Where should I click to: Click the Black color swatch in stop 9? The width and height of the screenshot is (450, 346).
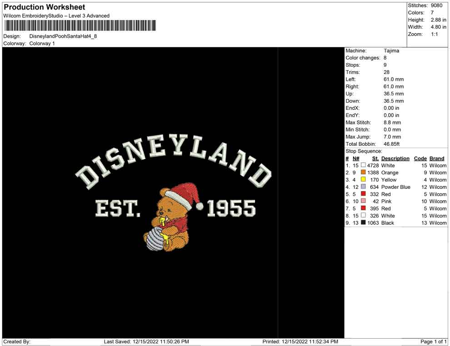tap(363, 222)
